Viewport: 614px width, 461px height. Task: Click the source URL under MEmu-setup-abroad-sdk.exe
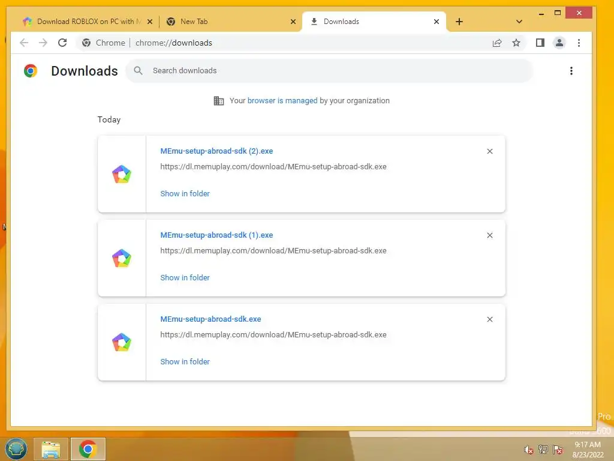(x=273, y=335)
